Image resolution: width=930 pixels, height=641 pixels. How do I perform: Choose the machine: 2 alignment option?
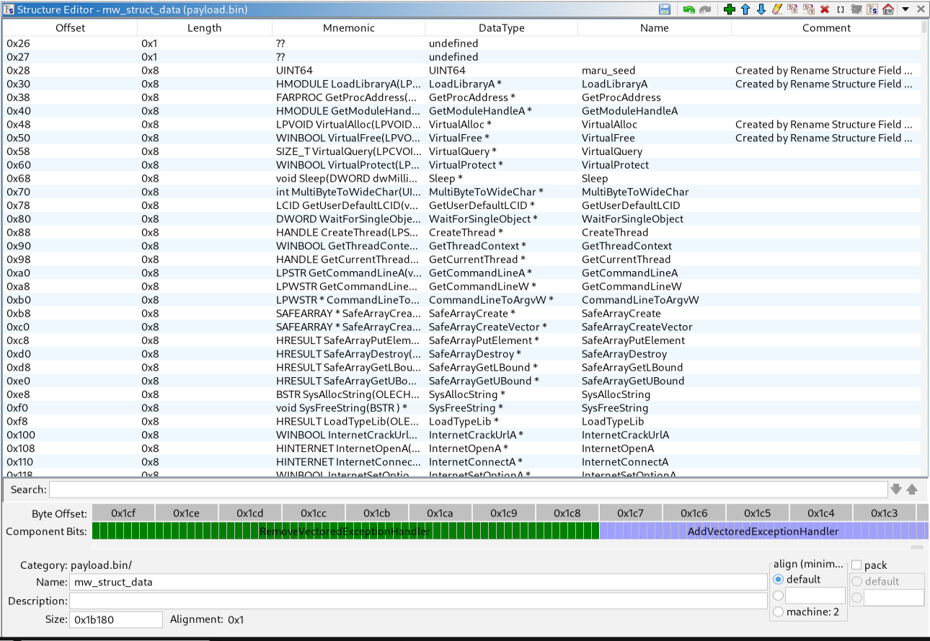point(778,611)
